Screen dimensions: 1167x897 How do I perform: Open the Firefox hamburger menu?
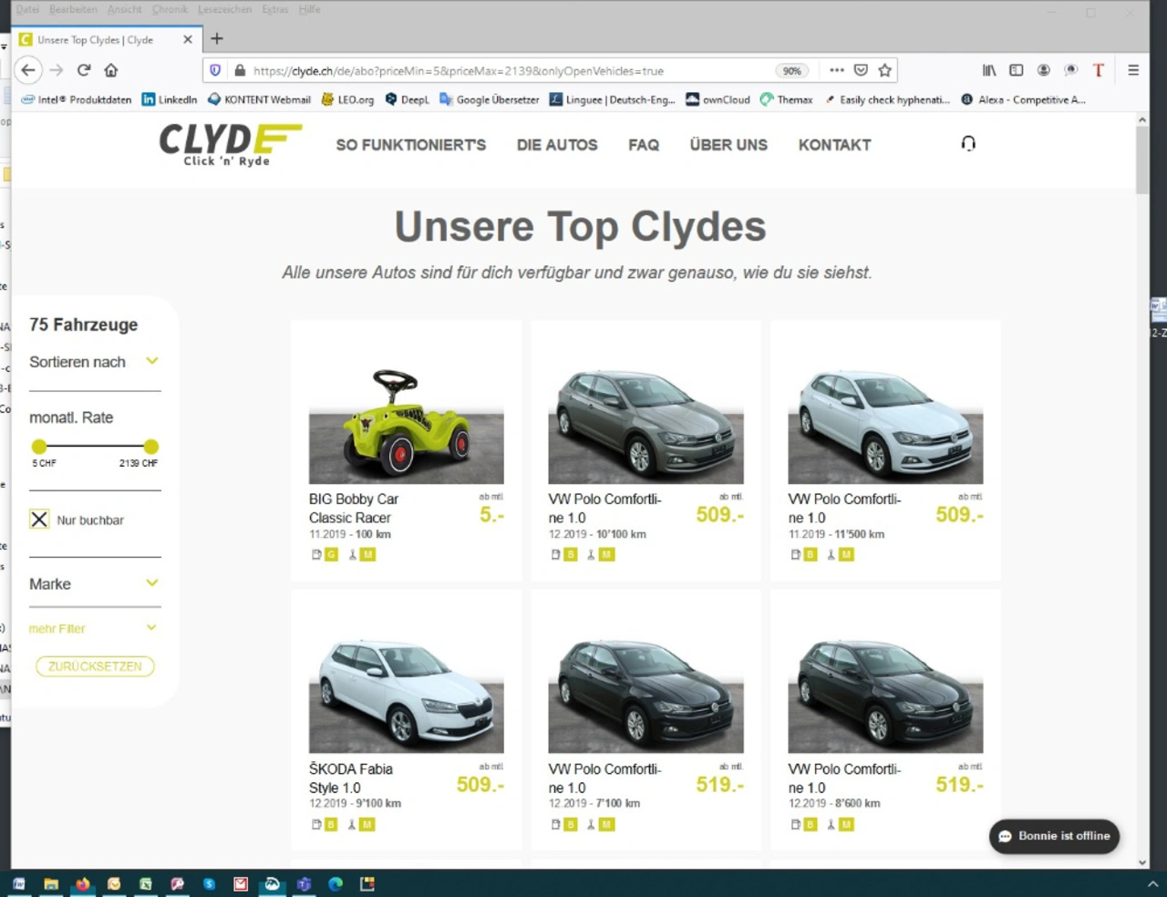(1133, 70)
